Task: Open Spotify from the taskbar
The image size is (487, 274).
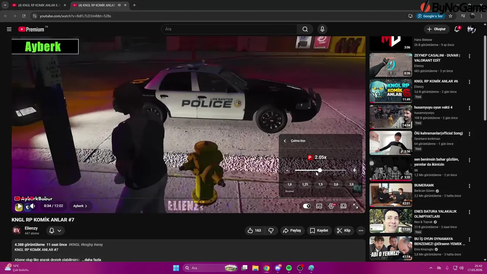Action: [x=289, y=268]
